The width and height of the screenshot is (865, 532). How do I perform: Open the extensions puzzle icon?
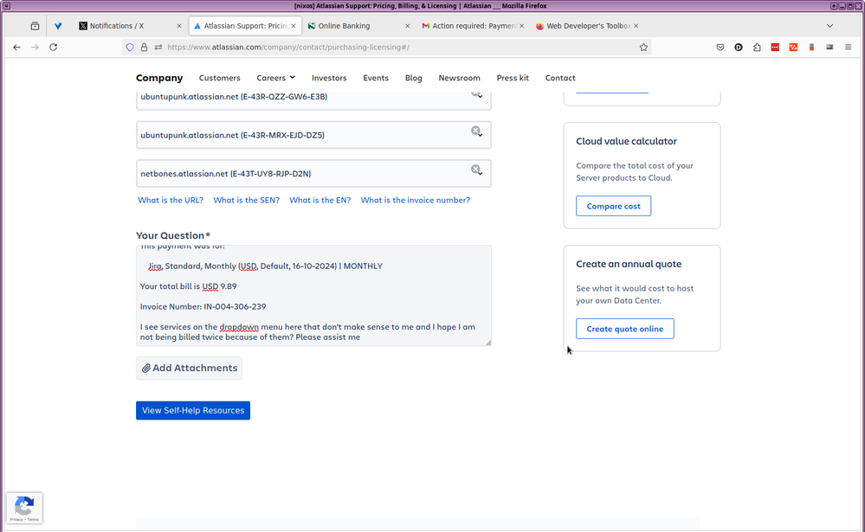[757, 48]
